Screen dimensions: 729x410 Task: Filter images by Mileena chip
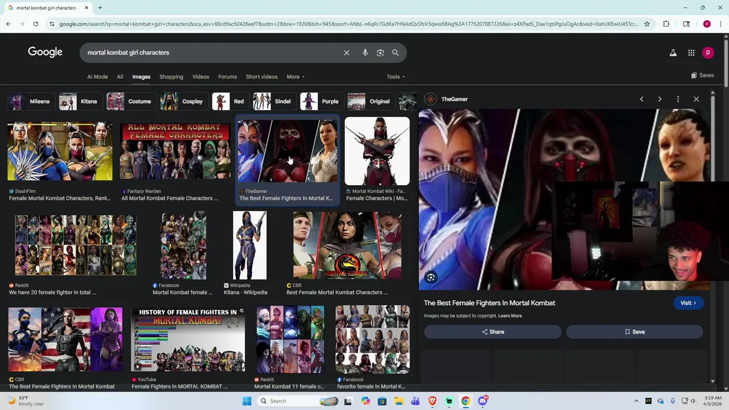tap(31, 101)
